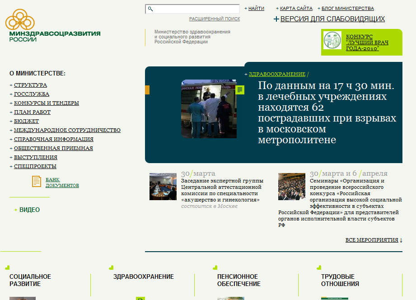Click the large plus before Версия для слабовидящих
The height and width of the screenshot is (300, 416).
[276, 19]
